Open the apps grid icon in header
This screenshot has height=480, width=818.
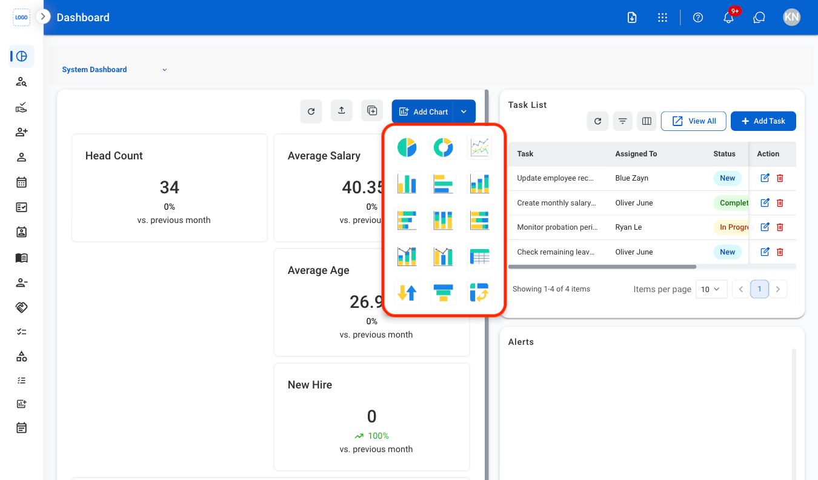[x=662, y=18]
